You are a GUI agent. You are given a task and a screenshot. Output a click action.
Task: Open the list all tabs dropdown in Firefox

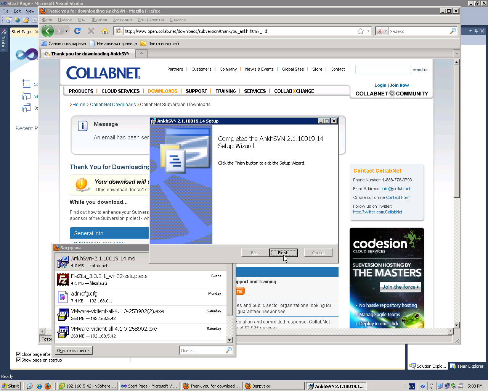point(456,54)
